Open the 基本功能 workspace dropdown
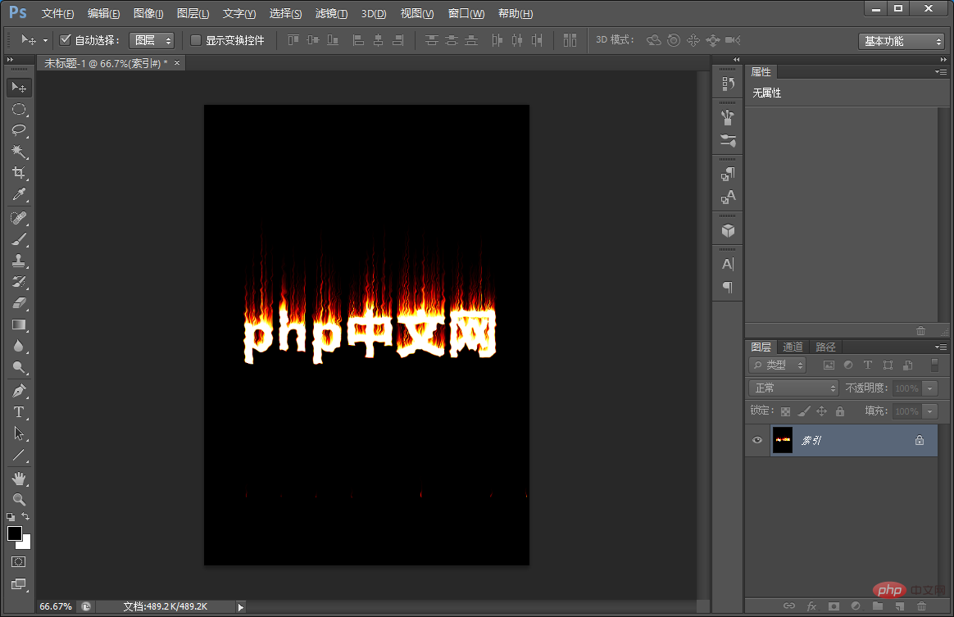This screenshot has width=954, height=617. coord(902,41)
